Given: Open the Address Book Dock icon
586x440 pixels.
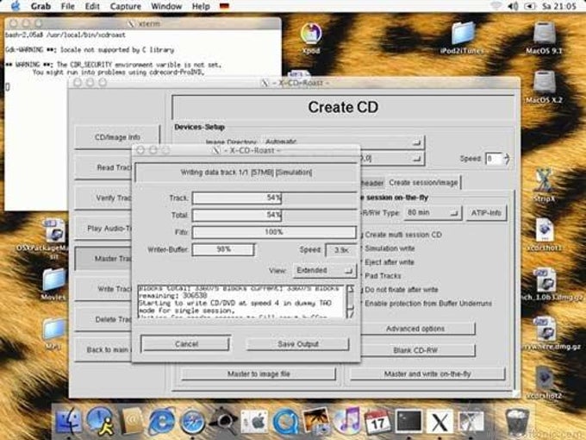Looking at the screenshot, I should (131, 422).
